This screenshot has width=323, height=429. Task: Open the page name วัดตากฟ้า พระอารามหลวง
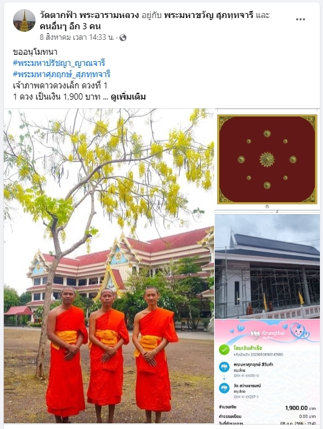90,15
